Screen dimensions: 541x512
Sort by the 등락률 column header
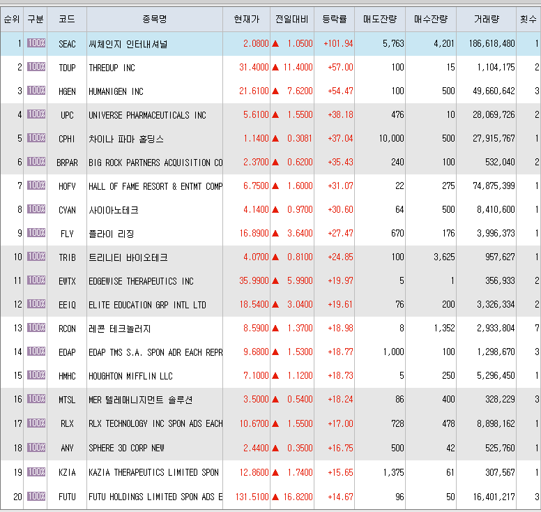[x=334, y=19]
